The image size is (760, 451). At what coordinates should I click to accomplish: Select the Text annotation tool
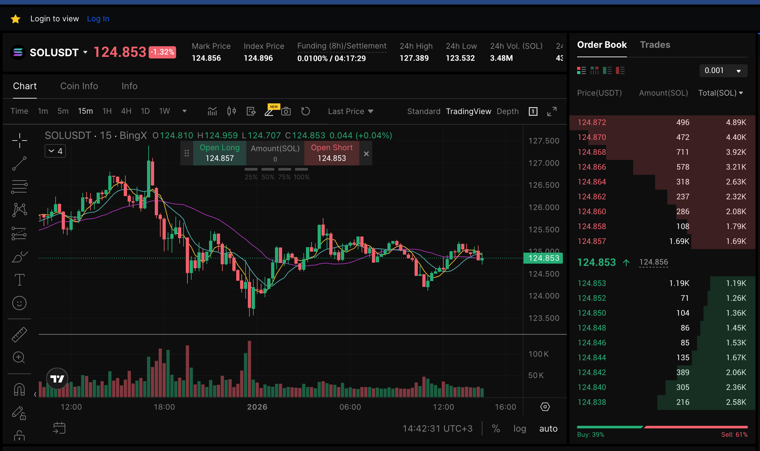[x=19, y=279]
